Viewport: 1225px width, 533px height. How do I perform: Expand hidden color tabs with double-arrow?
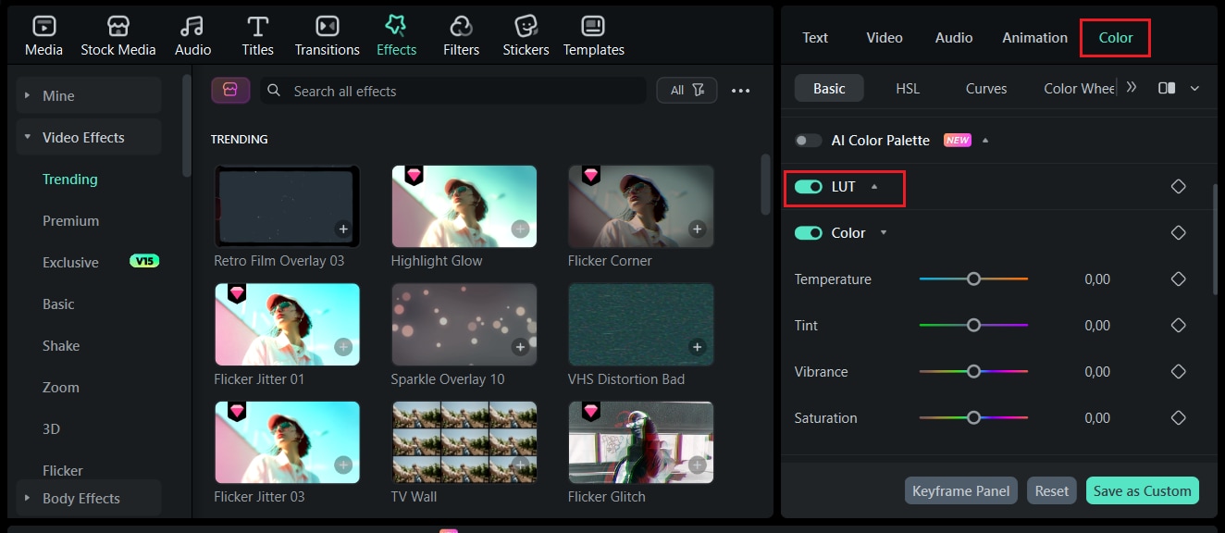1131,88
